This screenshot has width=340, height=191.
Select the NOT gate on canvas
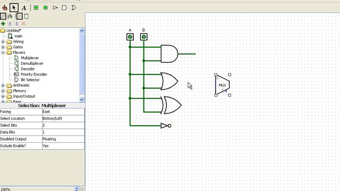click(x=166, y=126)
